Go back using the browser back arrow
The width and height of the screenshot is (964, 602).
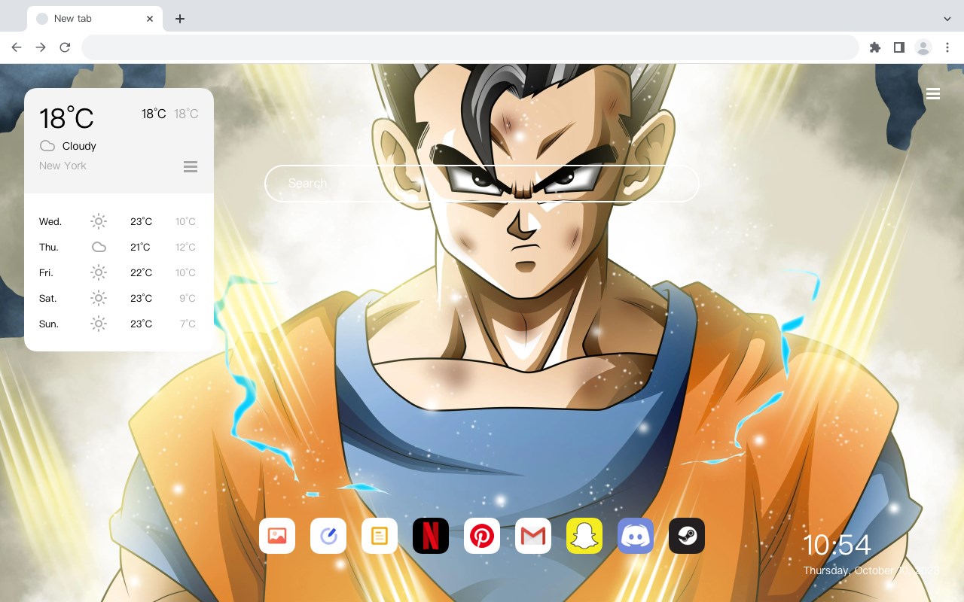pos(17,47)
